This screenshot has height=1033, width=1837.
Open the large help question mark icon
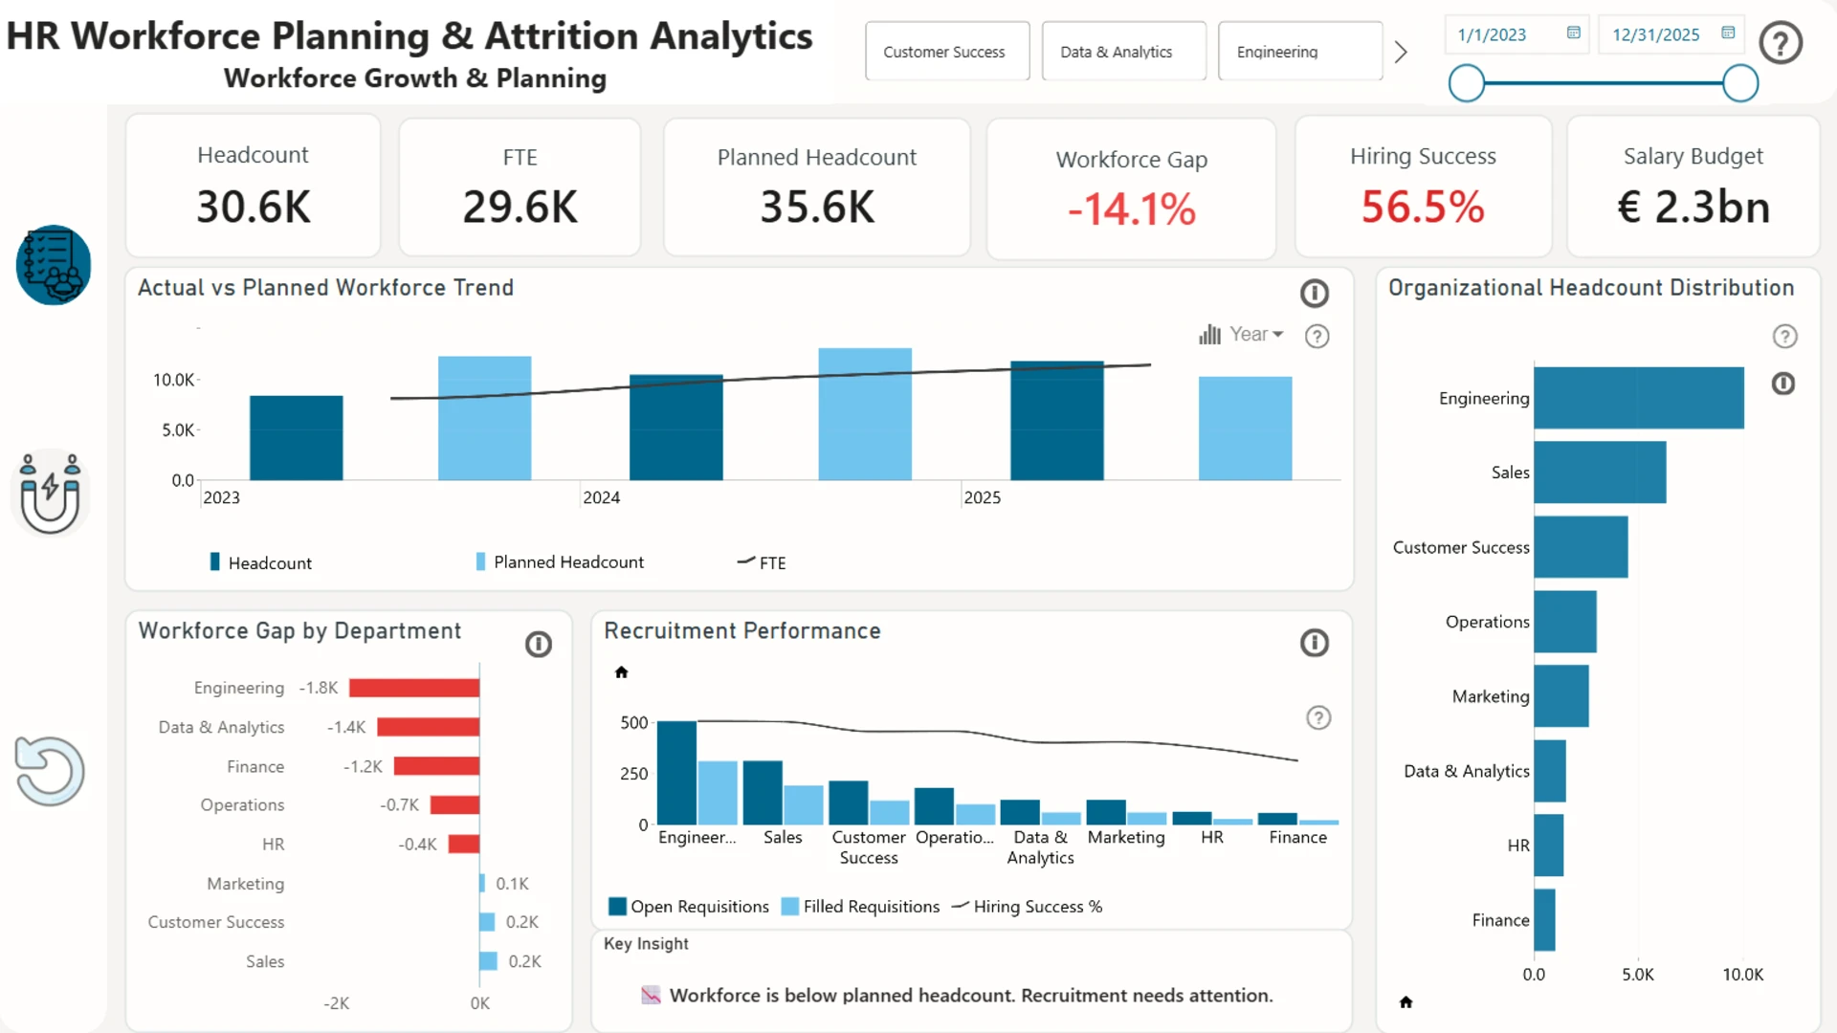coord(1781,43)
